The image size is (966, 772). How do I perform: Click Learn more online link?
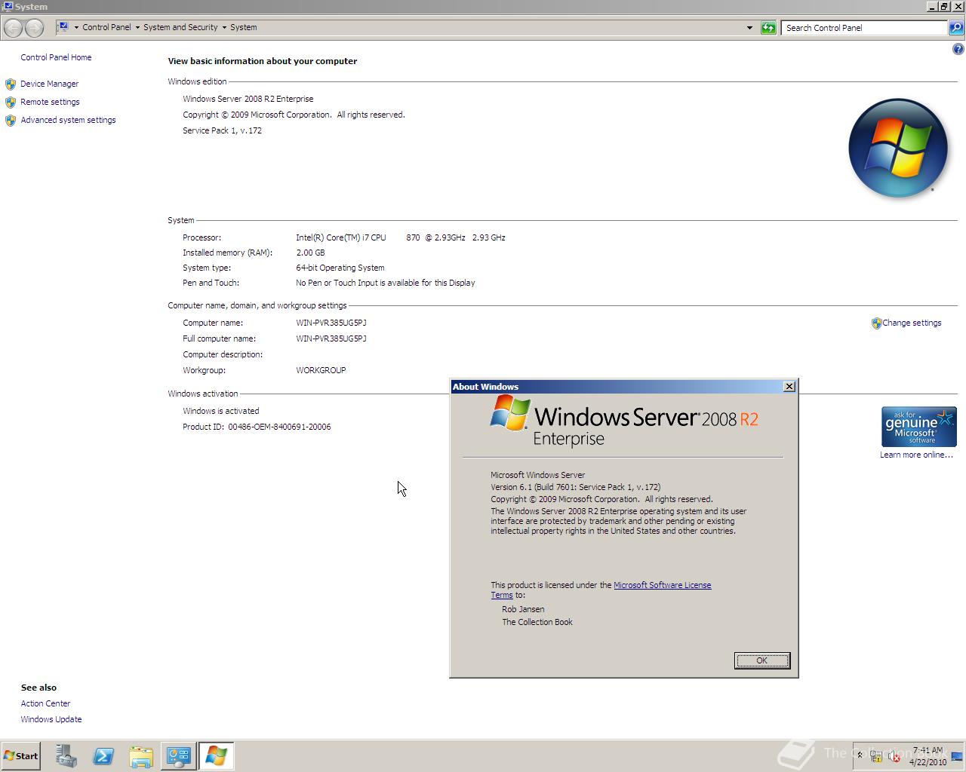point(916,455)
